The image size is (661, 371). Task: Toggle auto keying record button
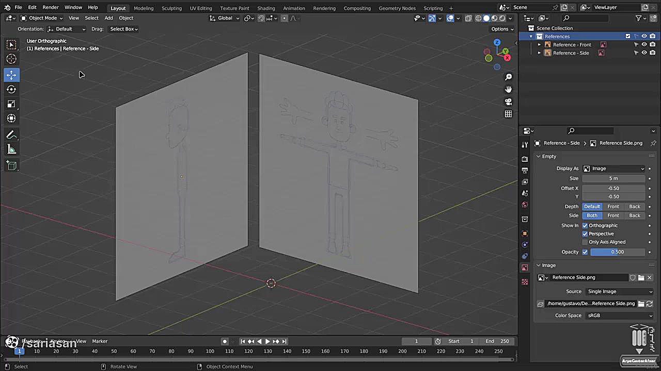click(x=225, y=341)
